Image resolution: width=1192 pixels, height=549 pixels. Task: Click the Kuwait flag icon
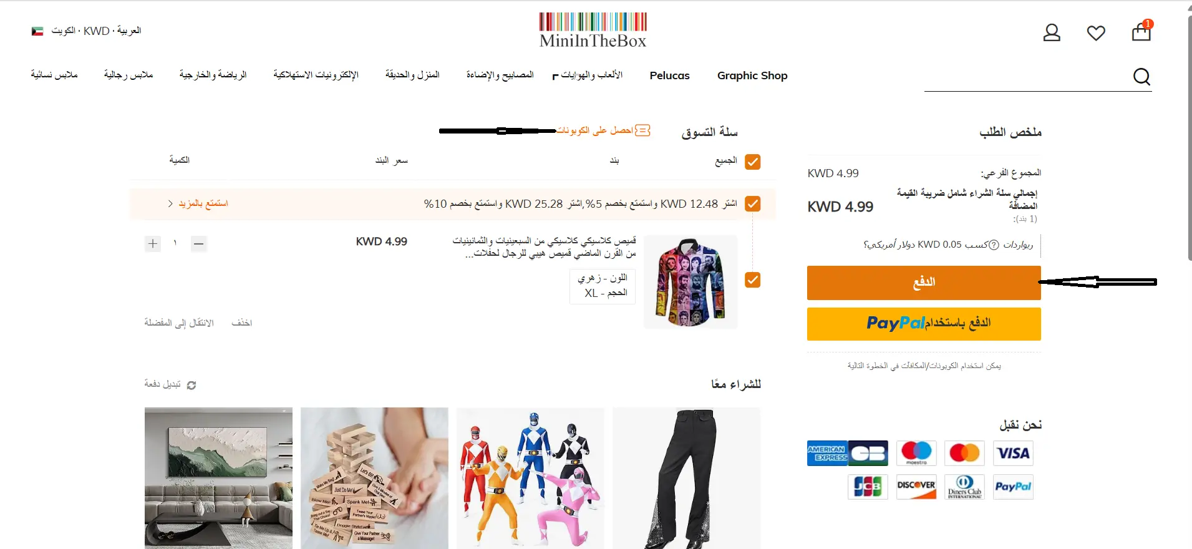coord(37,31)
